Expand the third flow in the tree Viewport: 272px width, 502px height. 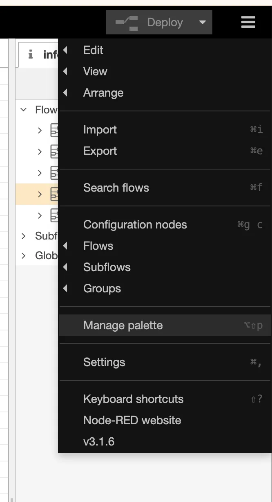coord(40,173)
